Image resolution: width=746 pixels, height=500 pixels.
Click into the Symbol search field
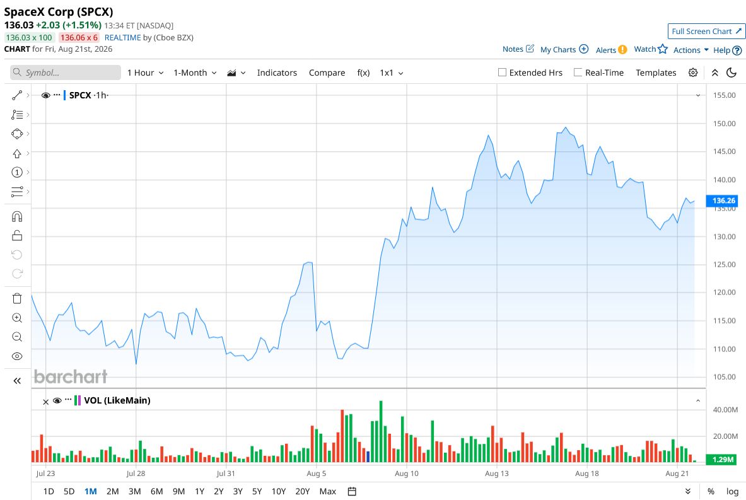coord(66,73)
